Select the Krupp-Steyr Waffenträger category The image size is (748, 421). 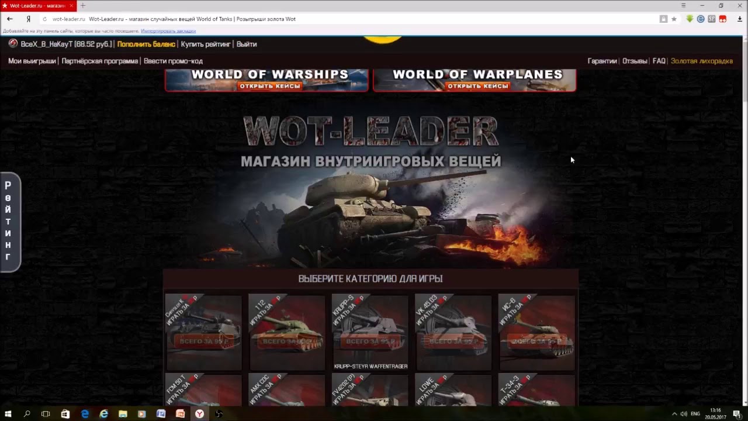(x=370, y=332)
